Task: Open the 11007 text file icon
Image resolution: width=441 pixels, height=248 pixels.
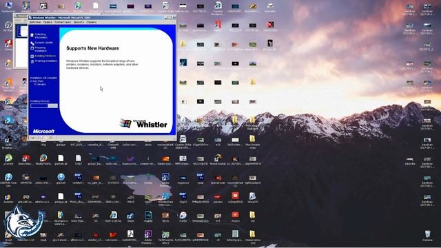Action: [78, 160]
